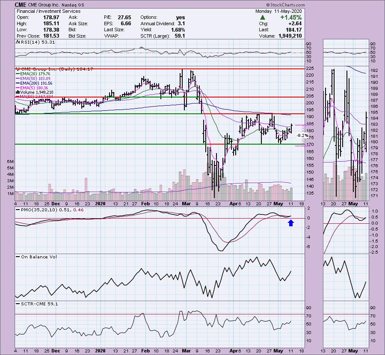This screenshot has height=355, width=385.
Task: Click the Options value 'yes'
Action: [x=181, y=18]
